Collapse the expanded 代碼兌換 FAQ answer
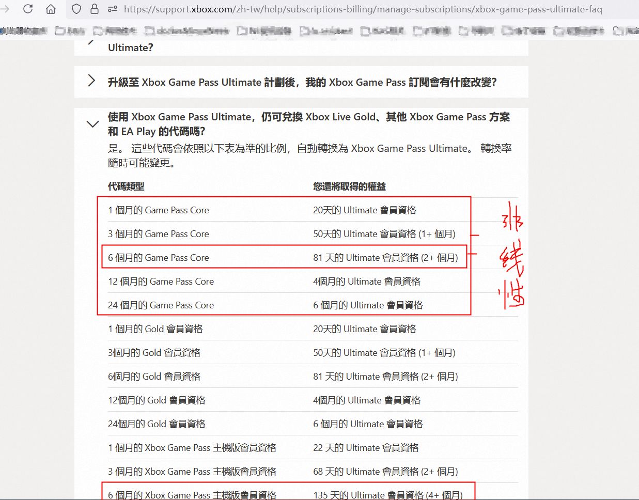The width and height of the screenshot is (639, 500). tap(92, 124)
